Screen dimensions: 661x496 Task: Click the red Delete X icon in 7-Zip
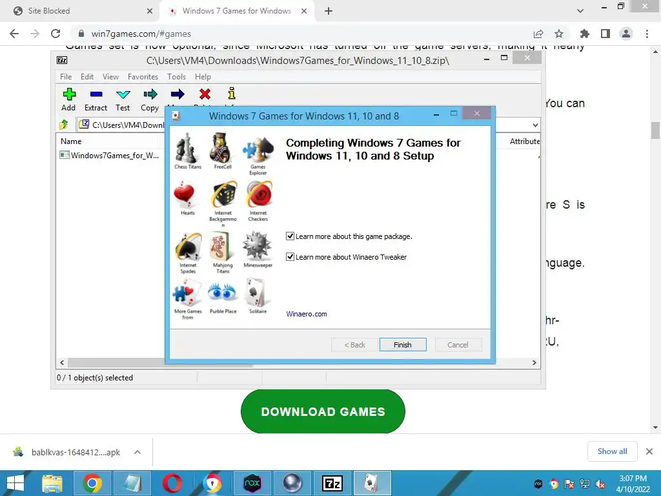pyautogui.click(x=205, y=94)
